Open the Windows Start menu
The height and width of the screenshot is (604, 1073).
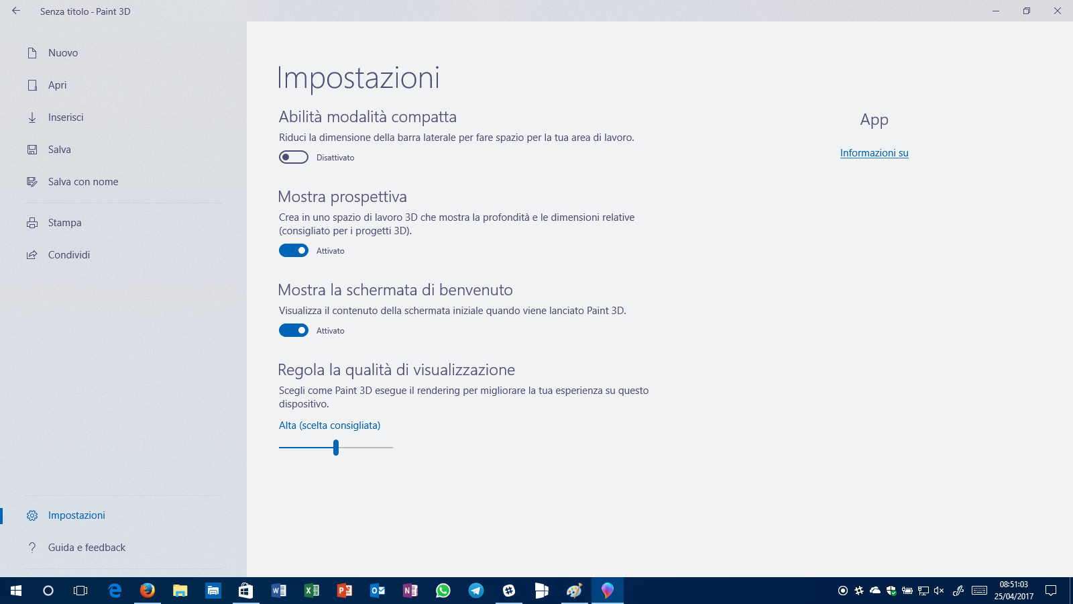point(16,591)
